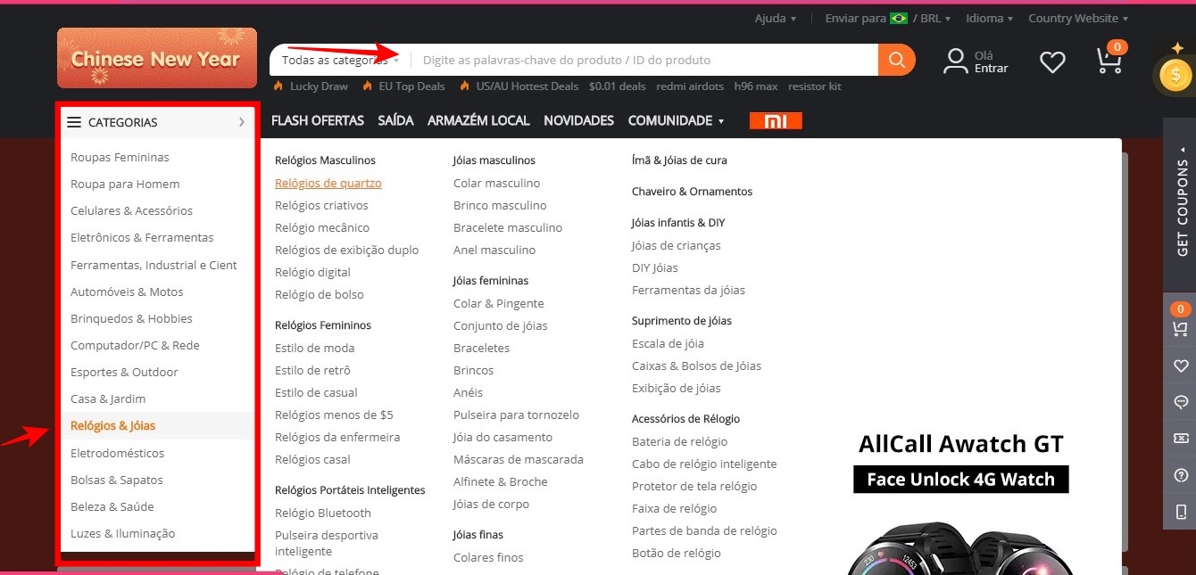
Task: Open Jóia do casamento link
Action: click(502, 437)
